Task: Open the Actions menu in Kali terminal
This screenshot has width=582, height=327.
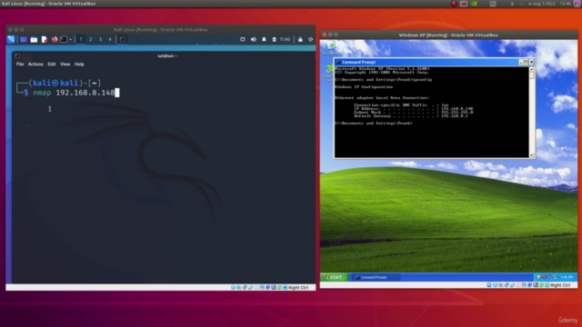Action: point(35,64)
